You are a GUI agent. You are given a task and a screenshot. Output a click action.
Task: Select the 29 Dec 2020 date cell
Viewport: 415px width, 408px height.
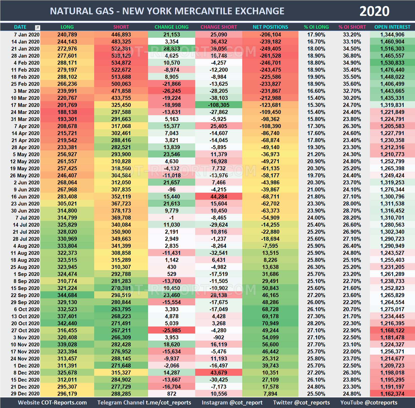coord(25,394)
